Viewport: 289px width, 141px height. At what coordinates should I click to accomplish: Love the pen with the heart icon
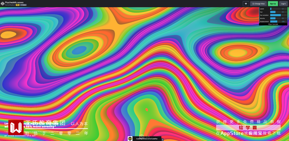[x=246, y=4]
